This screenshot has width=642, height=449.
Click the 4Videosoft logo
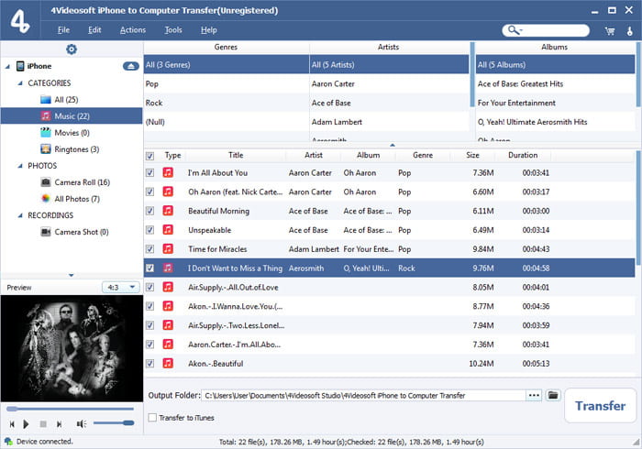(x=20, y=20)
